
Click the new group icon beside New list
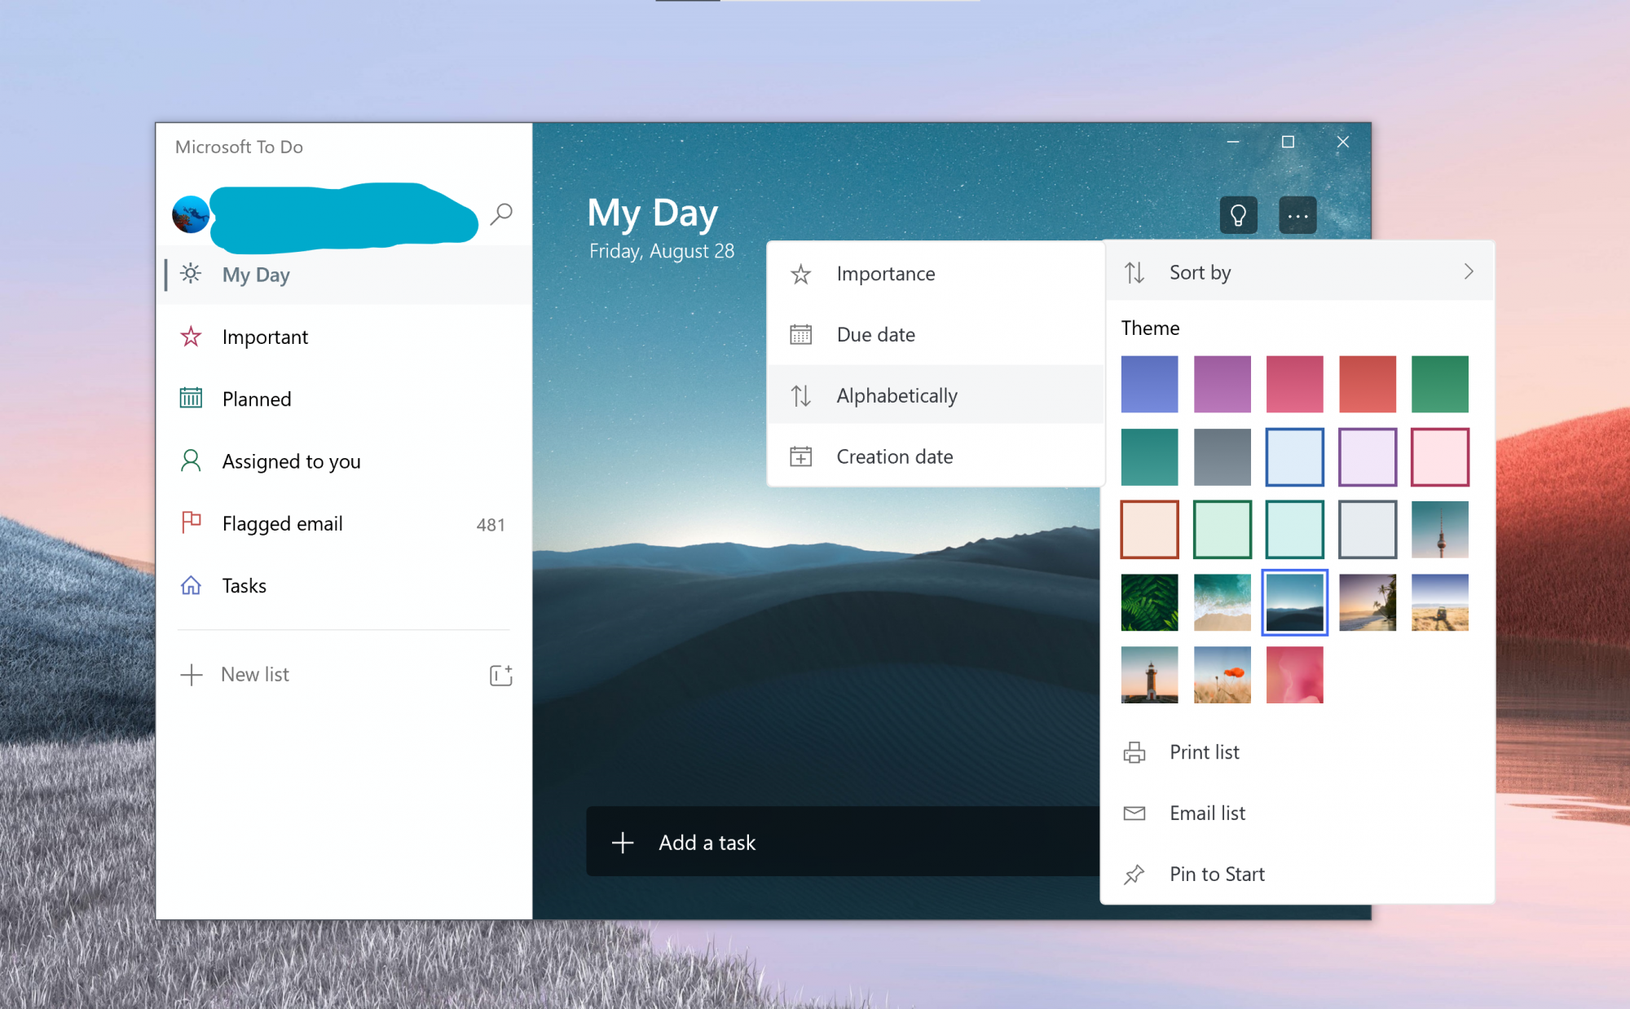(500, 675)
